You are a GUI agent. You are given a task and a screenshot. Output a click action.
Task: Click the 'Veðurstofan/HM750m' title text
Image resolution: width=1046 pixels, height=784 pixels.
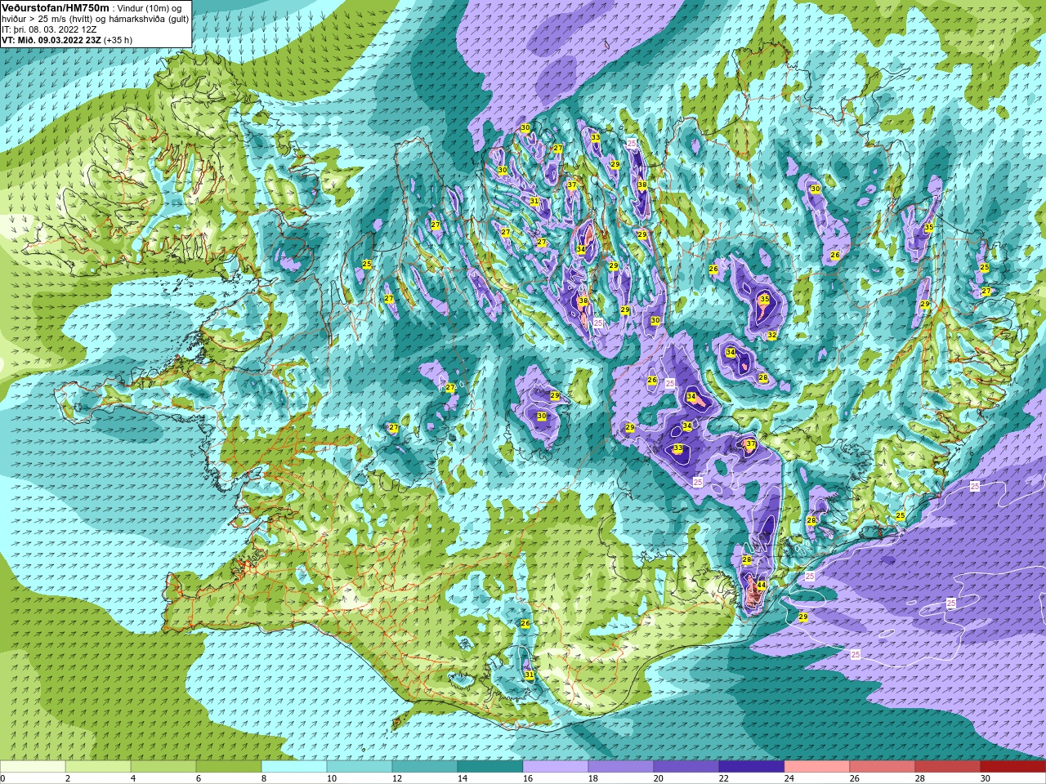(x=56, y=7)
